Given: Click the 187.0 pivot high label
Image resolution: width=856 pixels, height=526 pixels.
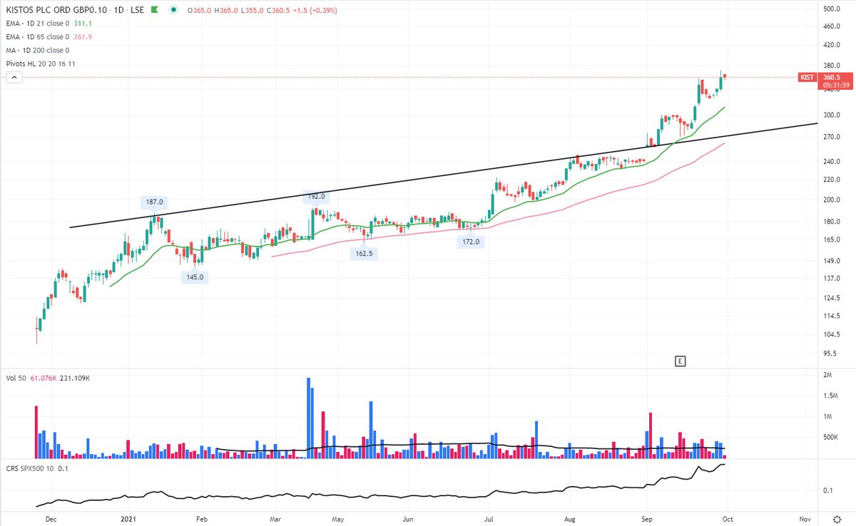Looking at the screenshot, I should (x=155, y=202).
